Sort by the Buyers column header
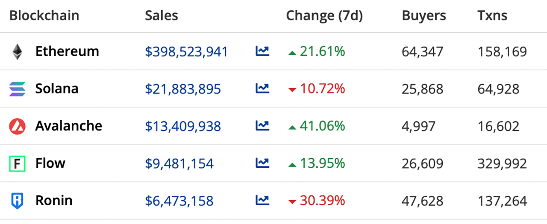The height and width of the screenshot is (224, 547). [424, 16]
